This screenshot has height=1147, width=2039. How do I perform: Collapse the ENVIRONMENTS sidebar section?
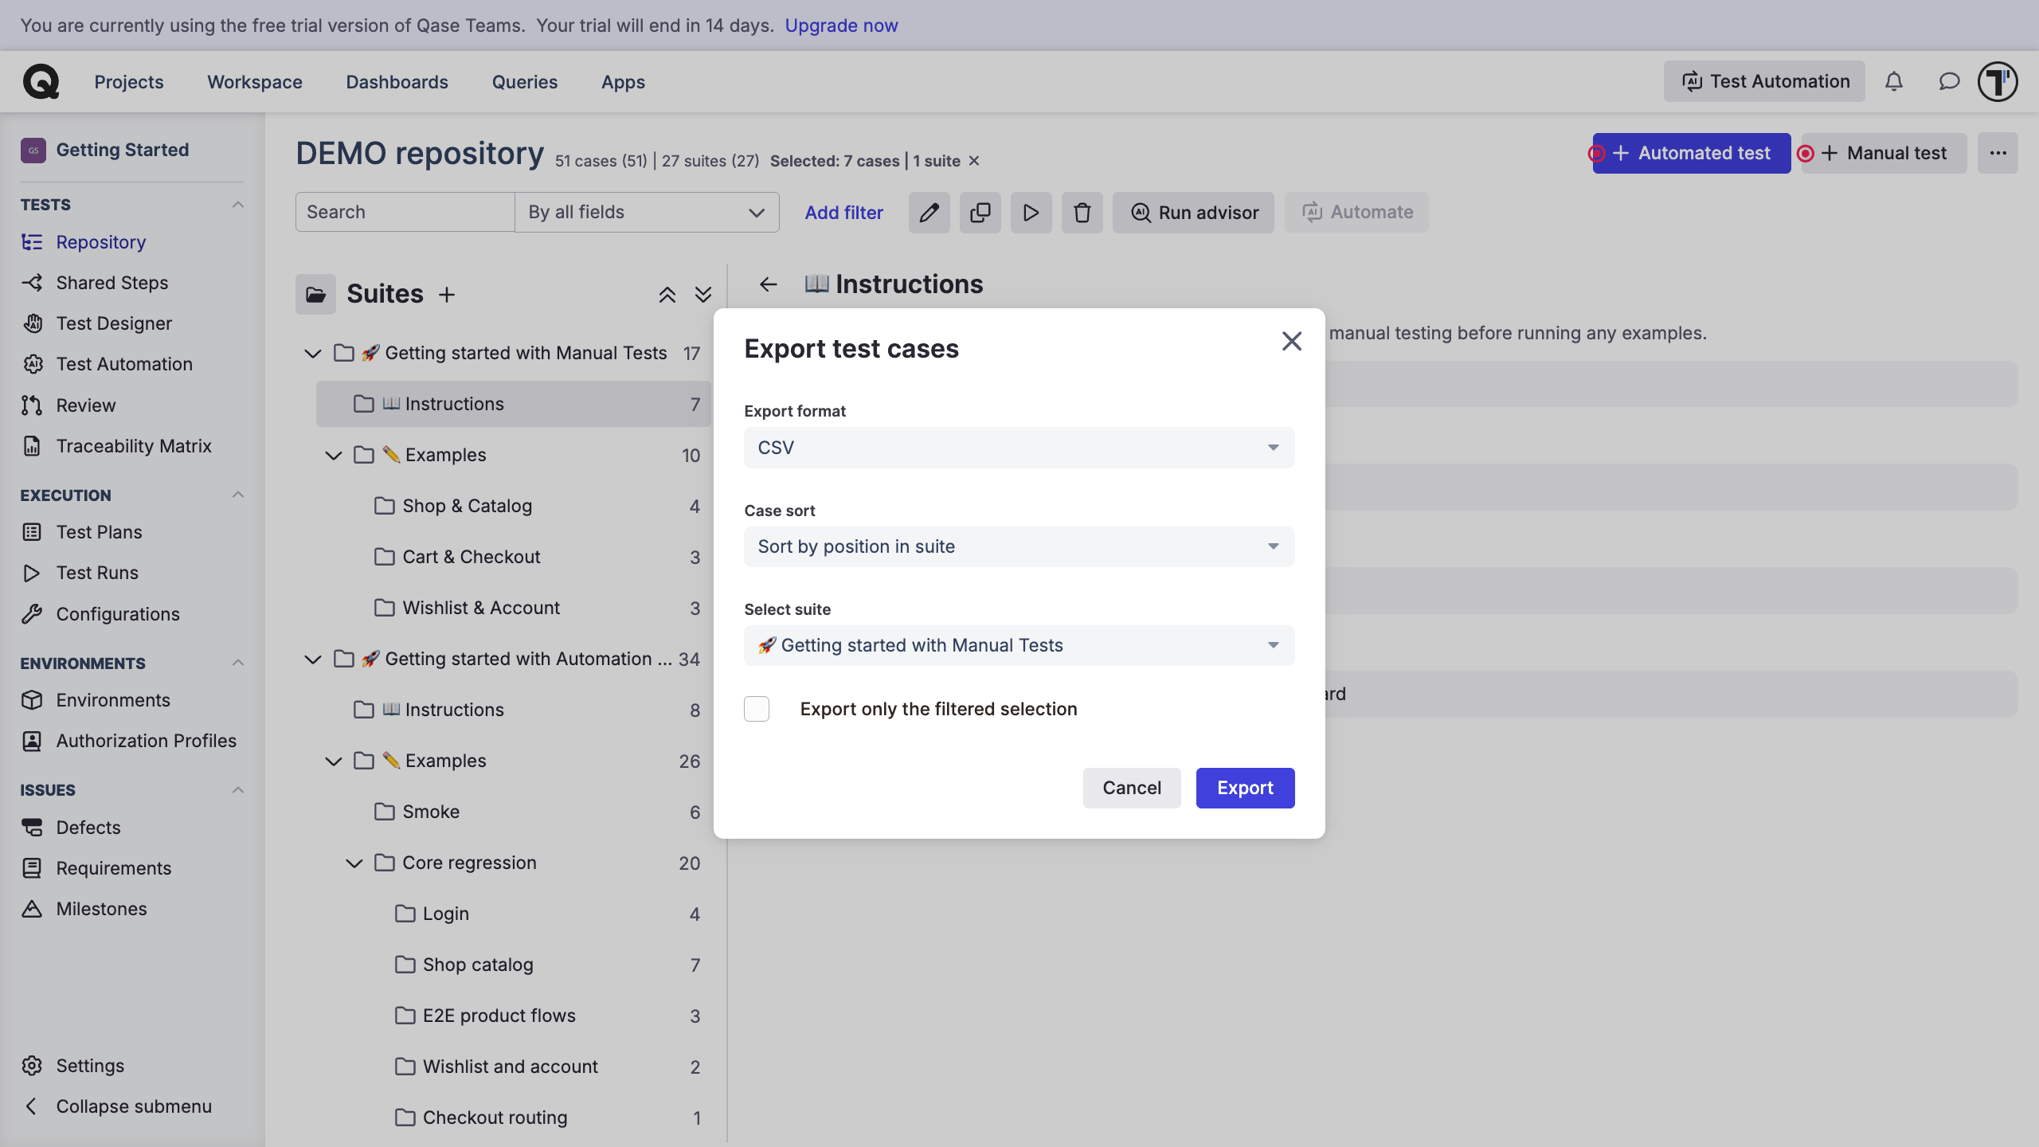tap(237, 663)
